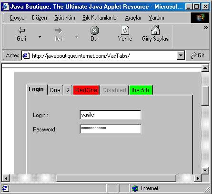Click into the Login text field
Image resolution: width=212 pixels, height=194 pixels.
pyautogui.click(x=111, y=115)
